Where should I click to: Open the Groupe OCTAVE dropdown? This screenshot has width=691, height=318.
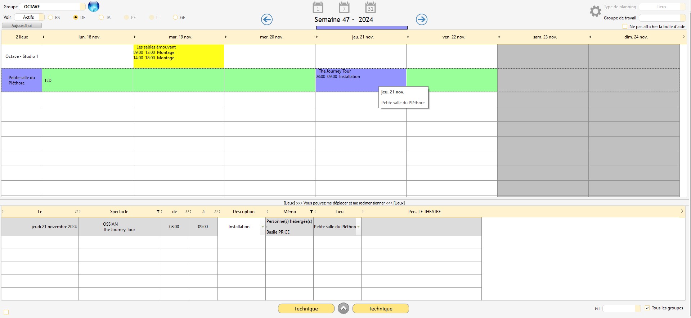(x=82, y=7)
